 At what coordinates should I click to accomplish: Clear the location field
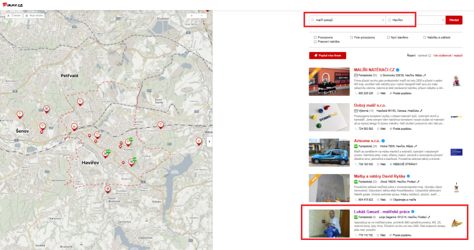[x=443, y=20]
